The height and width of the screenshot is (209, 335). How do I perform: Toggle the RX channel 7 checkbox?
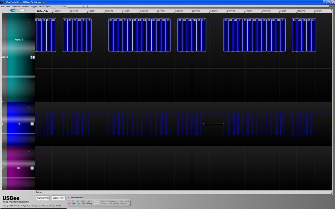pyautogui.click(x=32, y=168)
